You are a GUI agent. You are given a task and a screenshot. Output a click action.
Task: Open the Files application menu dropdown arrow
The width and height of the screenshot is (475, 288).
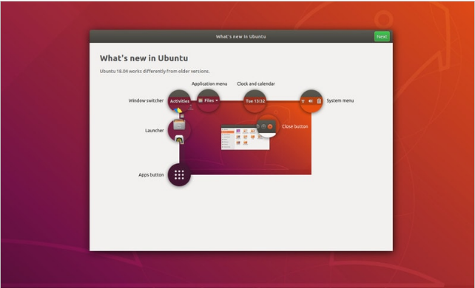[217, 100]
